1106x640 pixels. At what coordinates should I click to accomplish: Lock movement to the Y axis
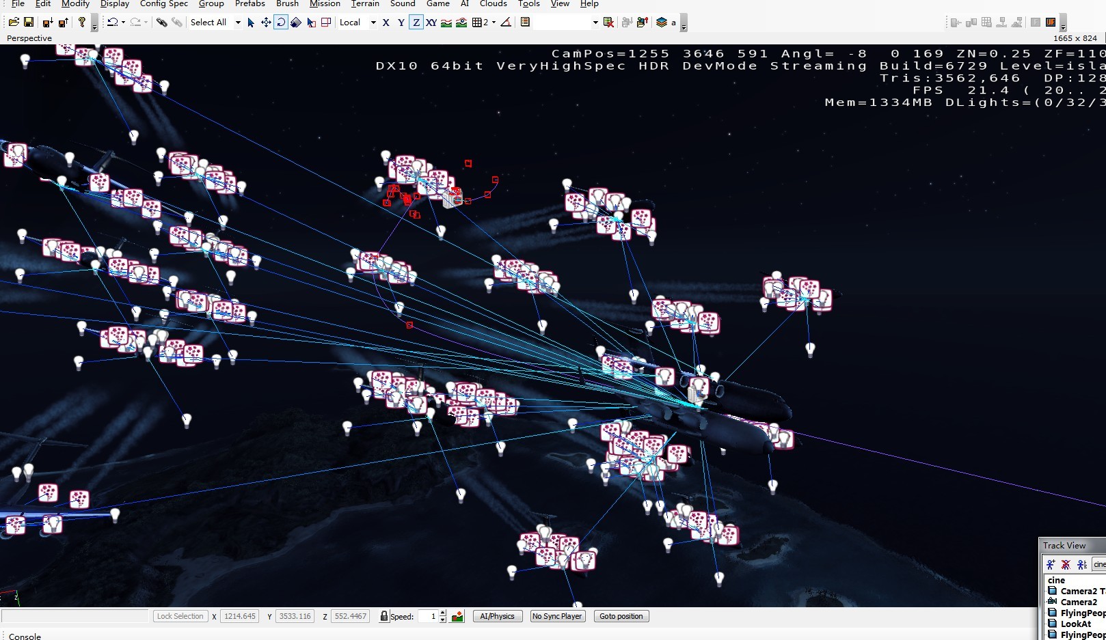pos(401,23)
